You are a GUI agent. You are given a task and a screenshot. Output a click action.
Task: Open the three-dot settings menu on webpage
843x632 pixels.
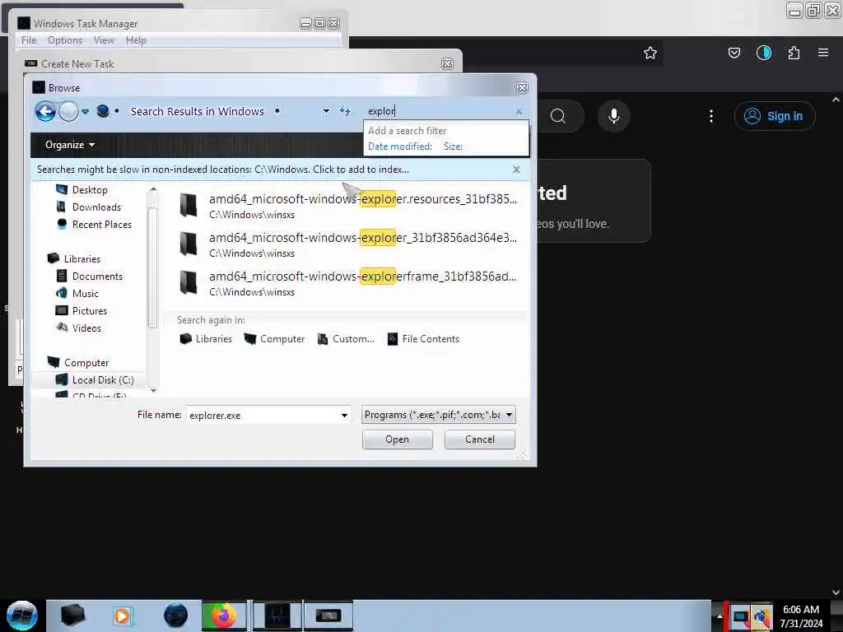pos(711,116)
